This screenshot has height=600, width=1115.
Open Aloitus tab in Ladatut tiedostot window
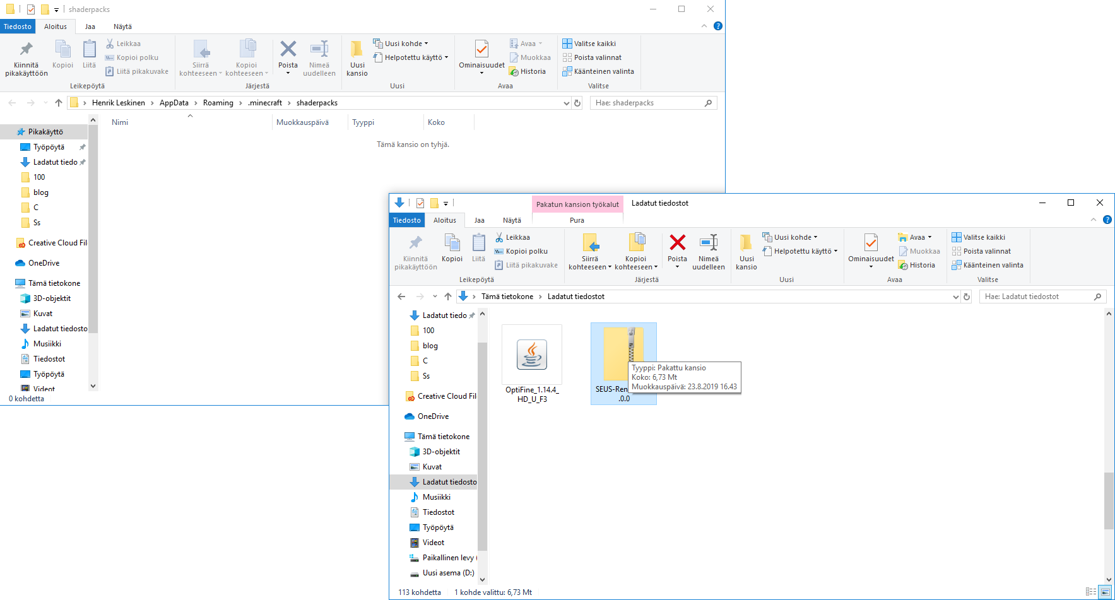click(x=445, y=220)
